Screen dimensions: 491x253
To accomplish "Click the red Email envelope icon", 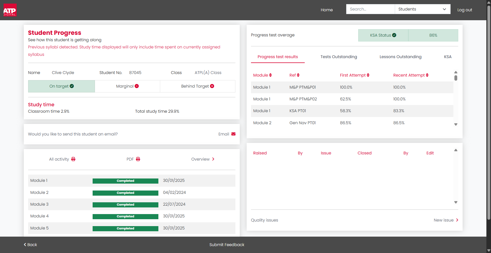I will tap(233, 134).
